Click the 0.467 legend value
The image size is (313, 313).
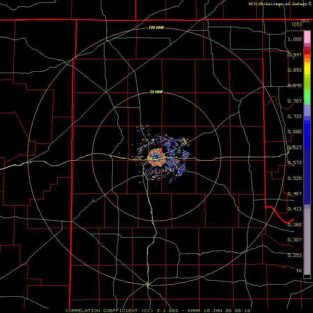point(295,194)
